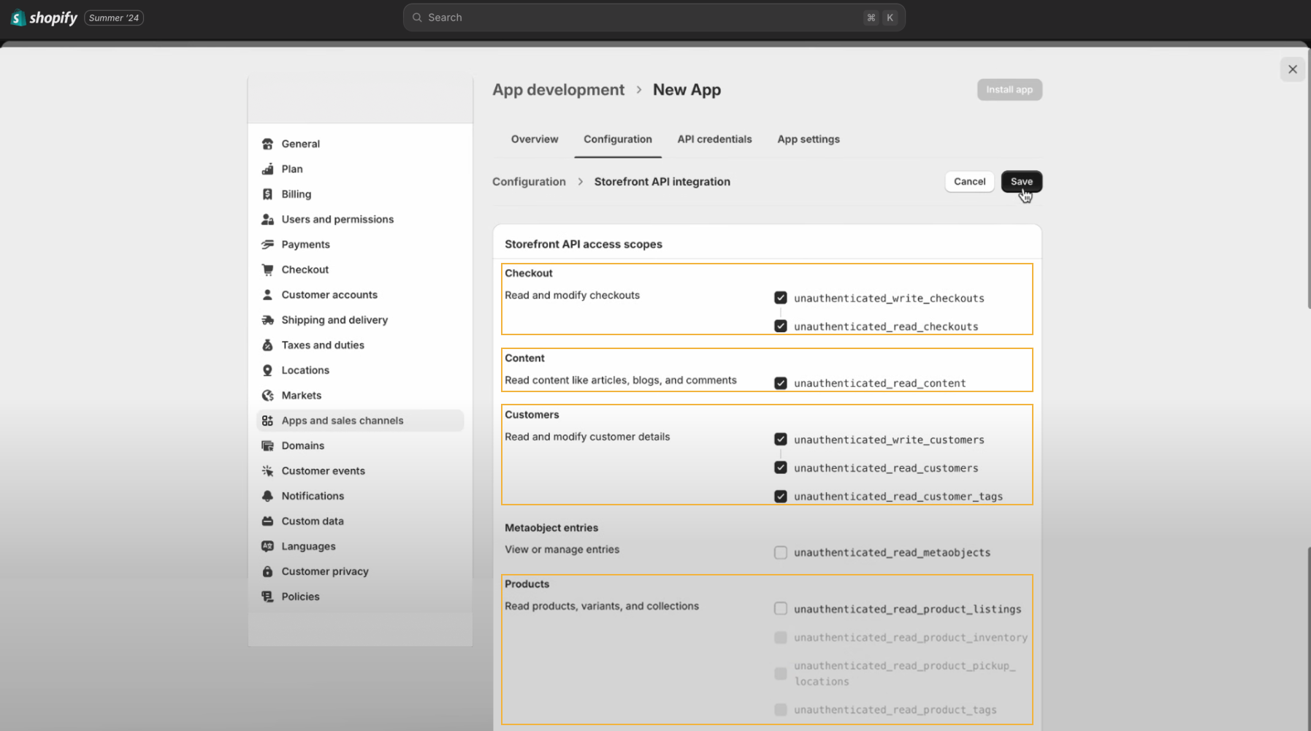This screenshot has width=1311, height=731.
Task: Click the search magnifier icon
Action: (417, 18)
